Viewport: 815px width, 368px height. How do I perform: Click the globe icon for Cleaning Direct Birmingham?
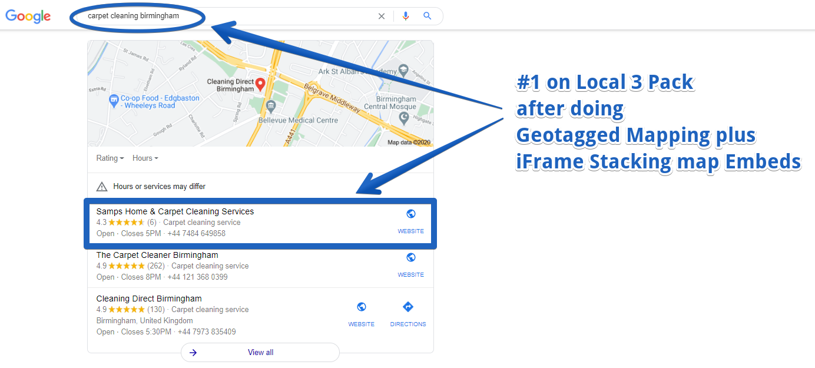[x=361, y=306]
